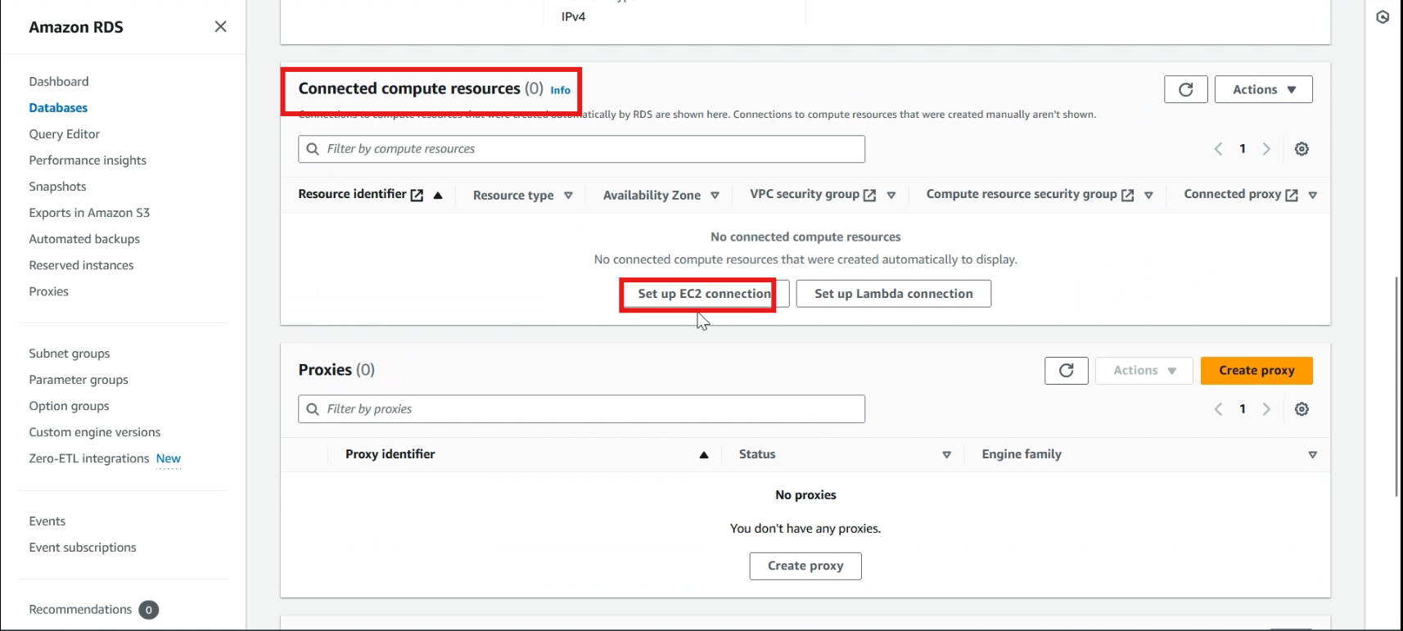Click the Filter by compute resources field
Viewport: 1403px width, 631px height.
(581, 149)
